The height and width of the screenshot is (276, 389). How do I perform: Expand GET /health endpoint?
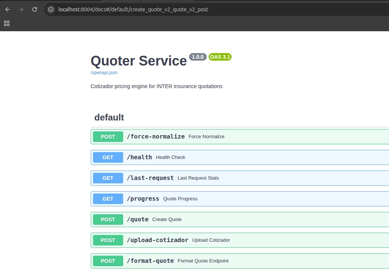(x=240, y=157)
